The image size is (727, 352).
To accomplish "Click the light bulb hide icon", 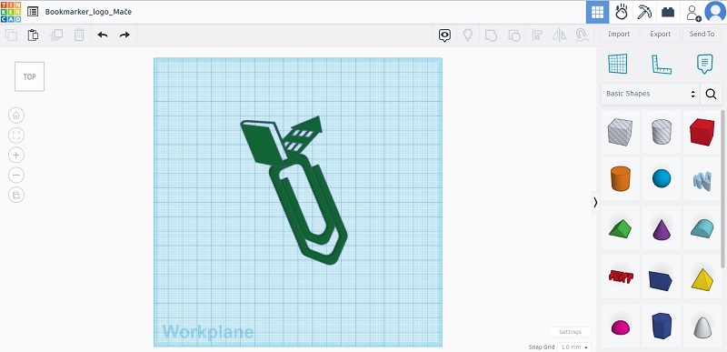I will pyautogui.click(x=468, y=35).
